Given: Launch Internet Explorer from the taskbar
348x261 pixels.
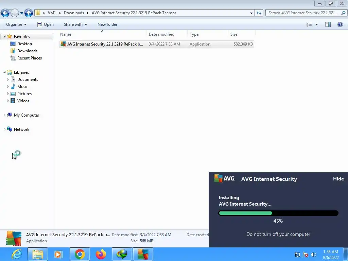Looking at the screenshot, I should (17, 254).
